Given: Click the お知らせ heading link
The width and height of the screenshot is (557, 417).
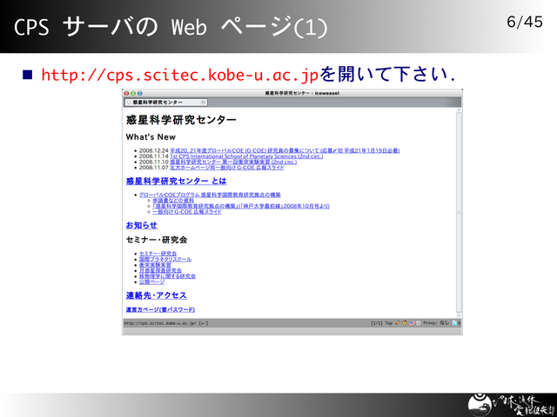Looking at the screenshot, I should (141, 225).
